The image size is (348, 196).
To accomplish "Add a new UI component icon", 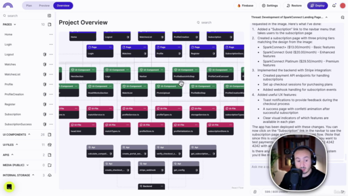I will pyautogui.click(x=49, y=134).
